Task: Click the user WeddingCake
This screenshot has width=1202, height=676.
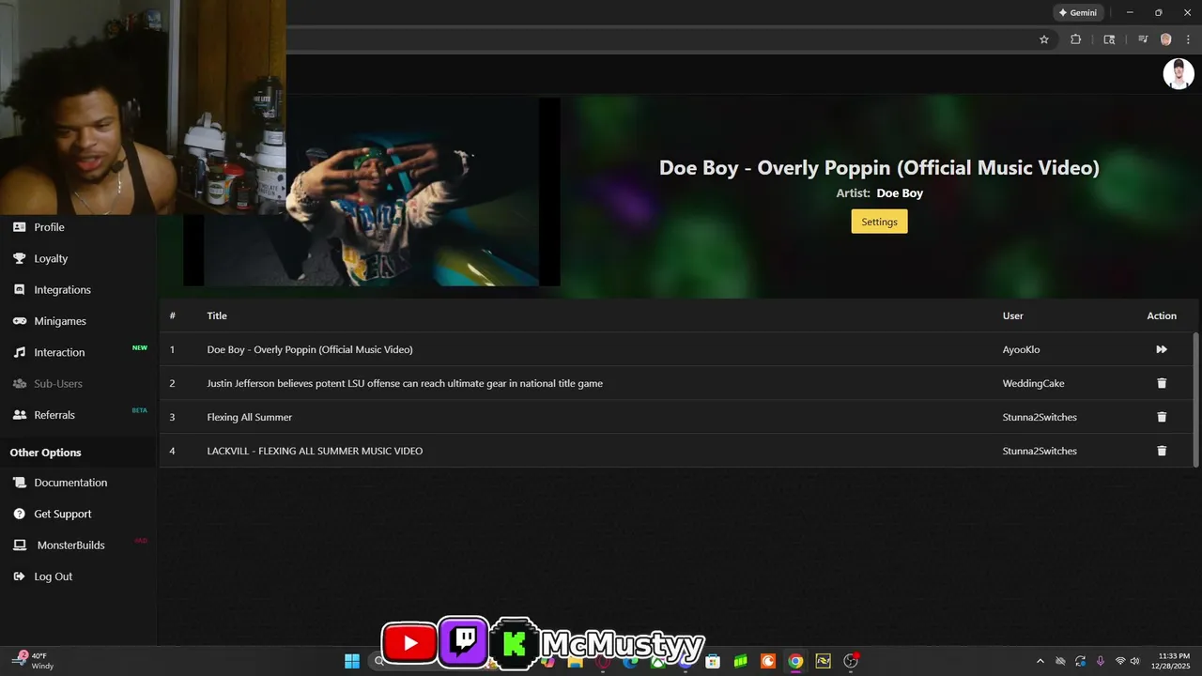Action: tap(1033, 383)
